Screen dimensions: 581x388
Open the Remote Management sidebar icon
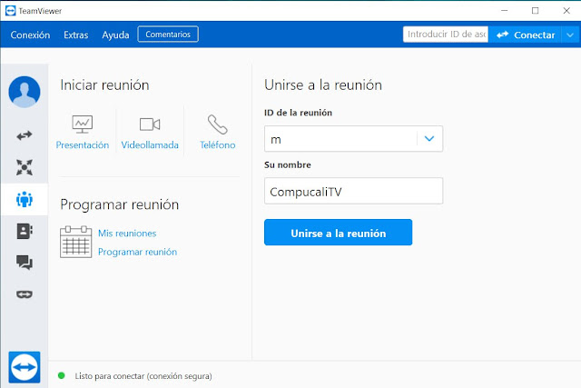tap(25, 167)
